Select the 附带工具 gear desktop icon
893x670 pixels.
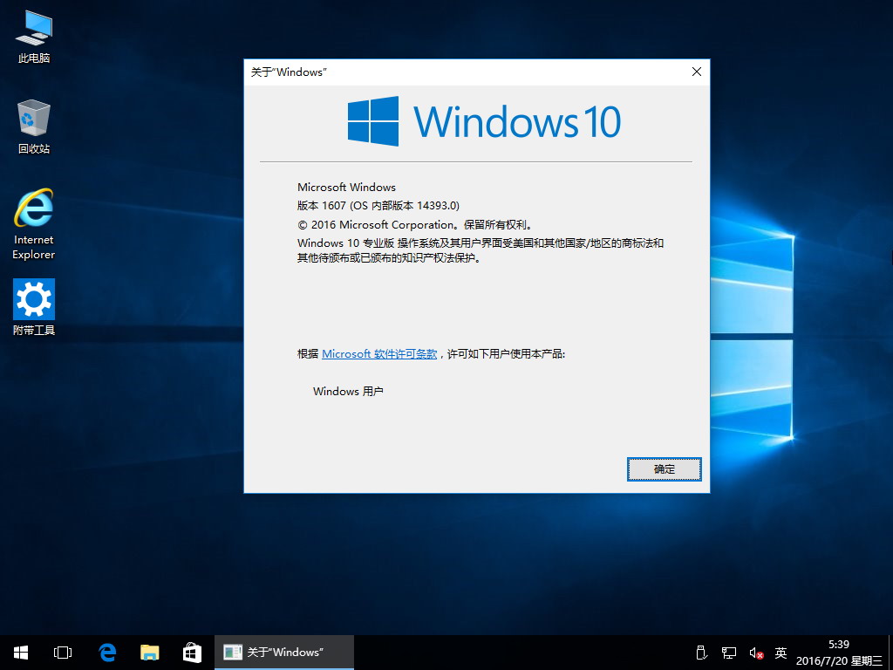click(x=34, y=308)
